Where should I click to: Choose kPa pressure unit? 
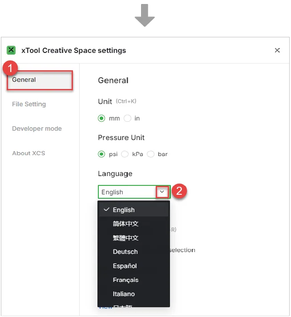125,154
